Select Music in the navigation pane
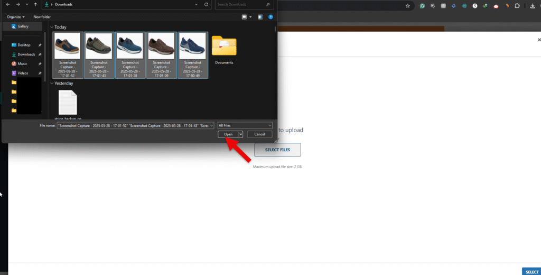Image resolution: width=541 pixels, height=275 pixels. (22, 63)
